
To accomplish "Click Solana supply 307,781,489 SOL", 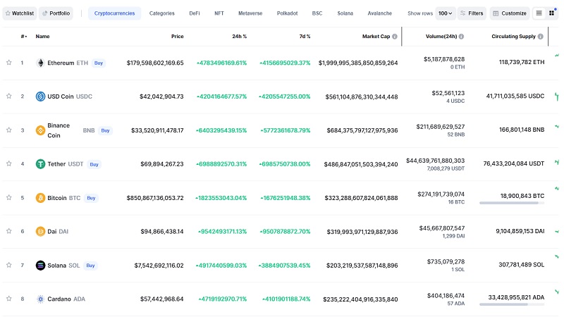I will click(x=521, y=265).
